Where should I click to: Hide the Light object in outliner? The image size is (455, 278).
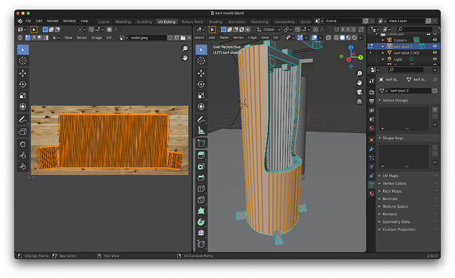[435, 59]
